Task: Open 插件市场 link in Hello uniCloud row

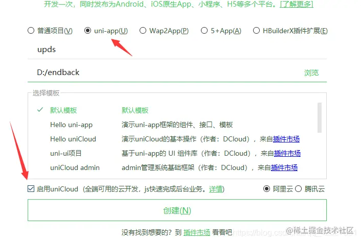Action: [x=286, y=139]
